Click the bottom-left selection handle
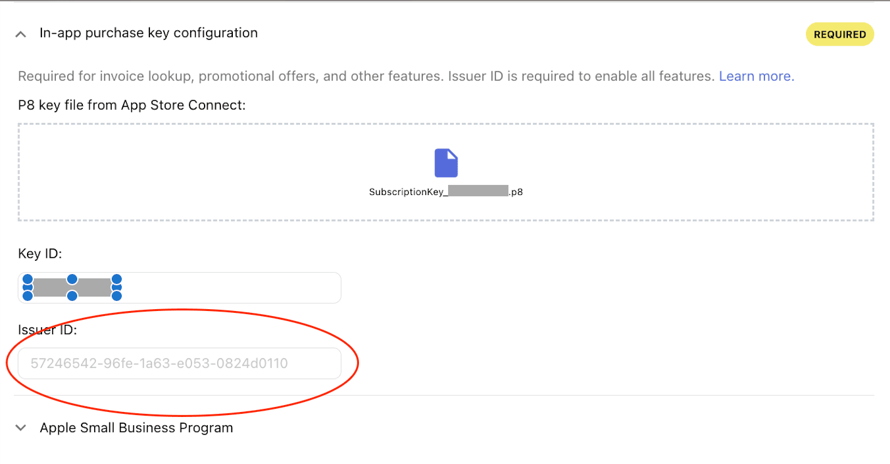This screenshot has width=890, height=464. click(x=28, y=295)
